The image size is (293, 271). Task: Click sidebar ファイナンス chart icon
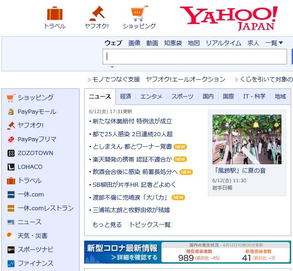11,264
